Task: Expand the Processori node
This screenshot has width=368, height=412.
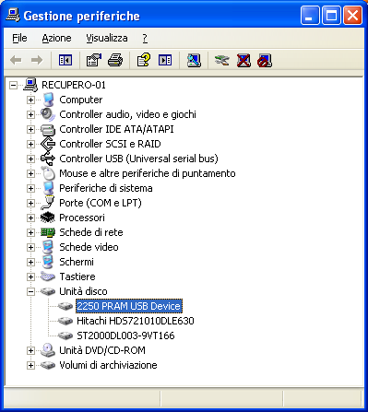Action: pyautogui.click(x=30, y=218)
